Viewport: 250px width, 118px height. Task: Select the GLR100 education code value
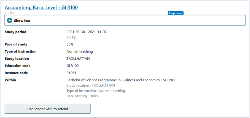click(x=72, y=66)
